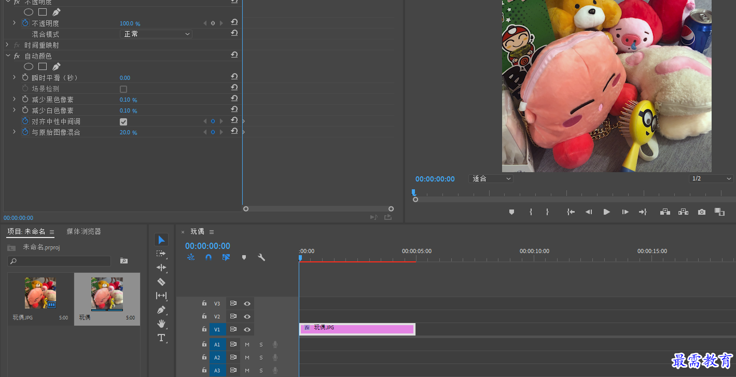Switch to 媒体浏览器 tab

84,231
